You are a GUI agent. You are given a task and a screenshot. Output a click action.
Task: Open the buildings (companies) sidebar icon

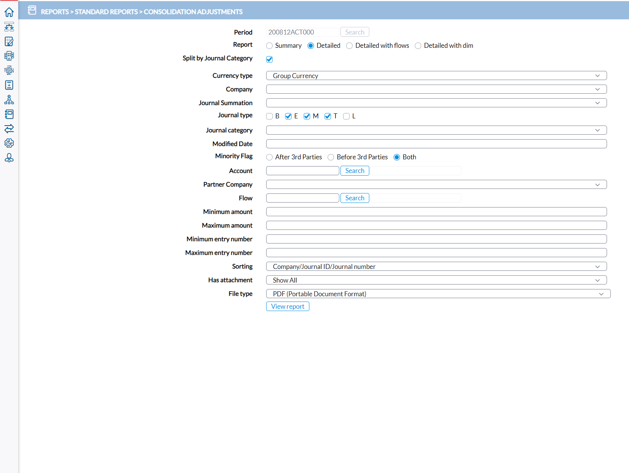pos(9,56)
